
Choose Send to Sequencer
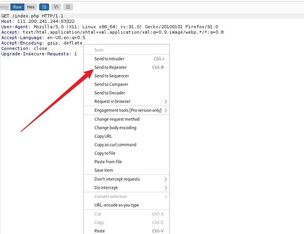point(126,76)
